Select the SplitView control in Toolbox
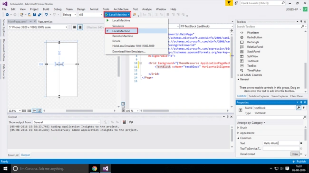Image resolution: width=309 pixels, height=173 pixels. 252,56
